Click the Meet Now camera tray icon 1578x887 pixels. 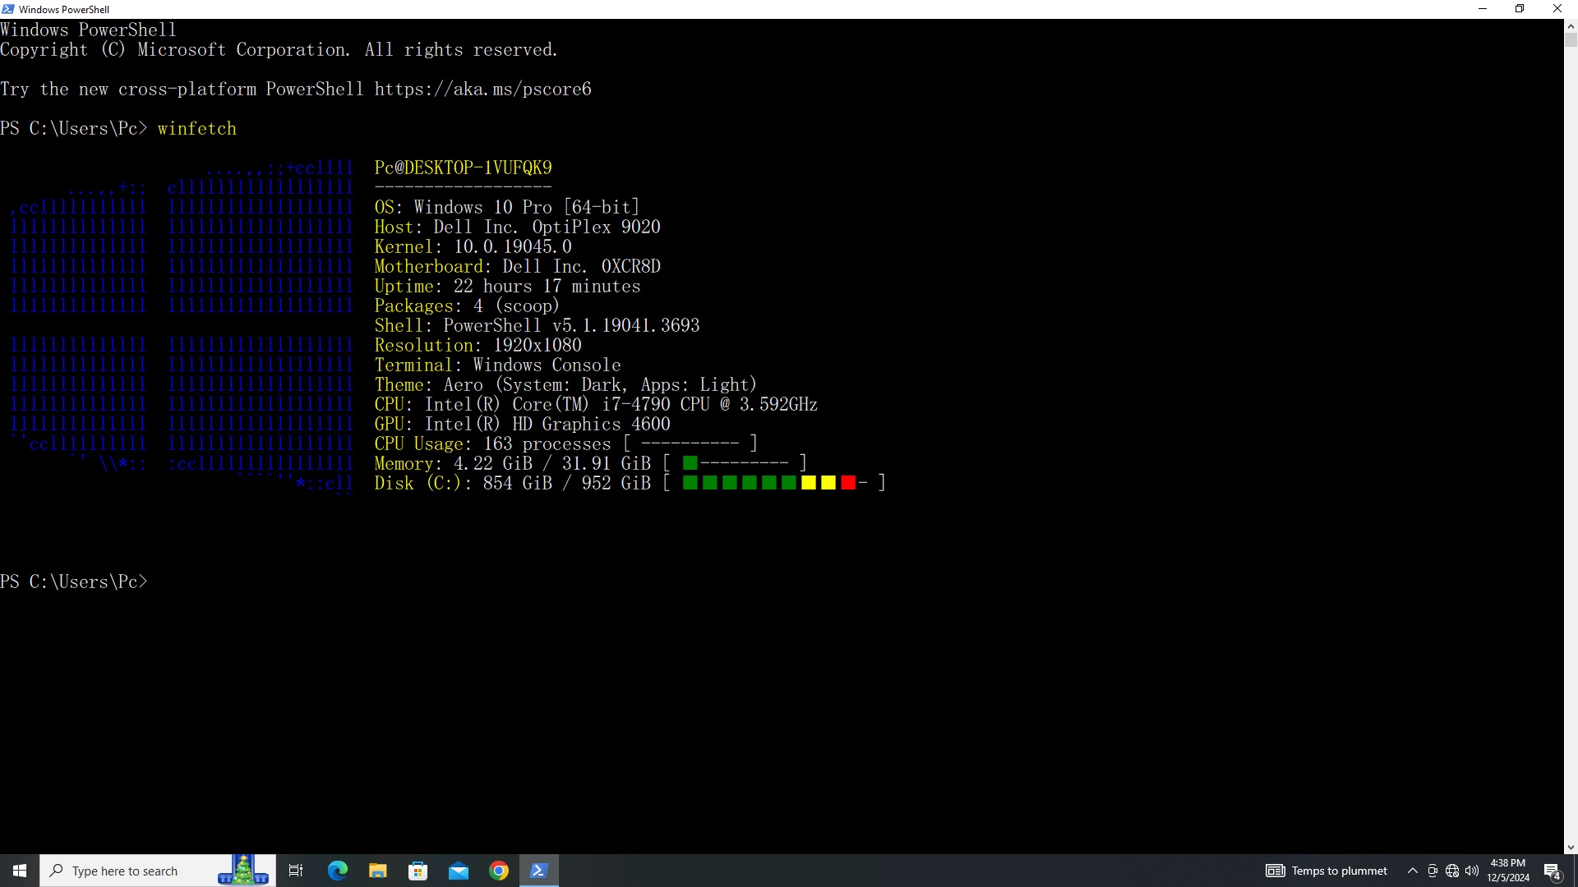coord(1433,871)
